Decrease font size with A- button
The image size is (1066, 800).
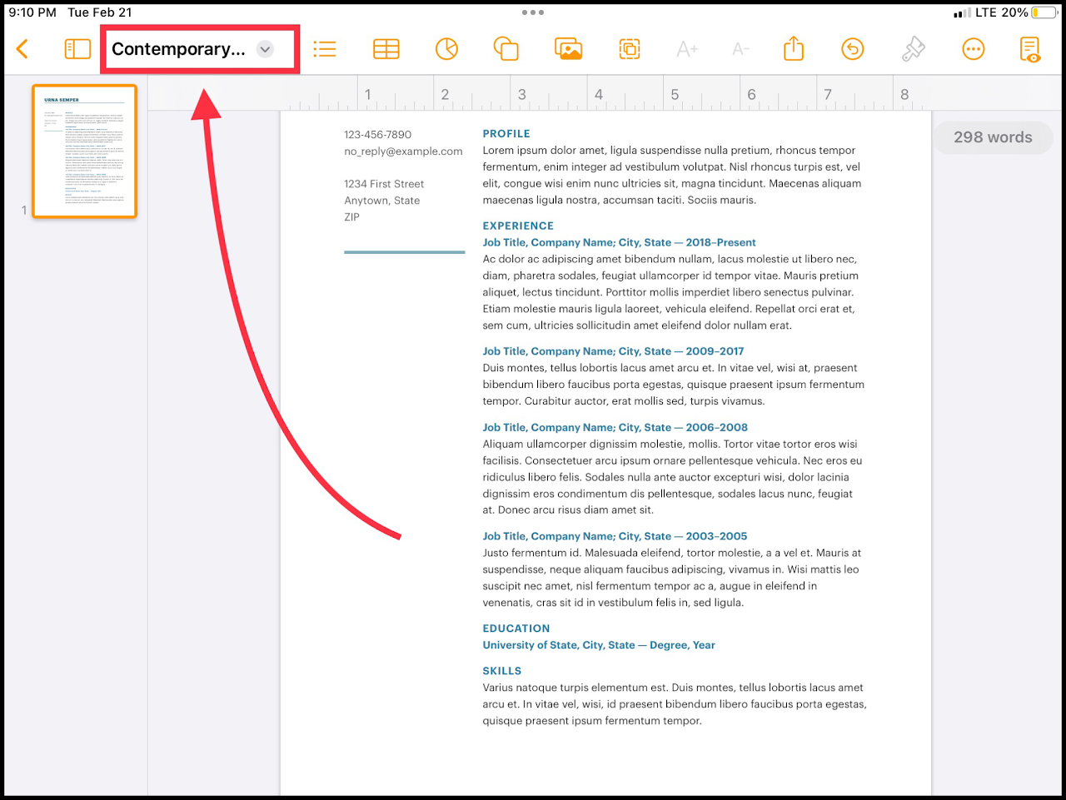click(x=740, y=49)
